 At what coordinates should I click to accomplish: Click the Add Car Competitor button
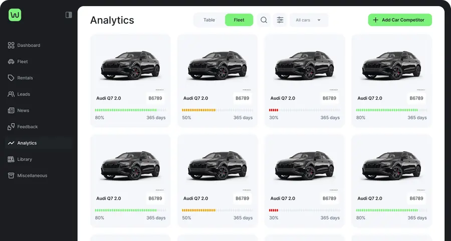(400, 20)
